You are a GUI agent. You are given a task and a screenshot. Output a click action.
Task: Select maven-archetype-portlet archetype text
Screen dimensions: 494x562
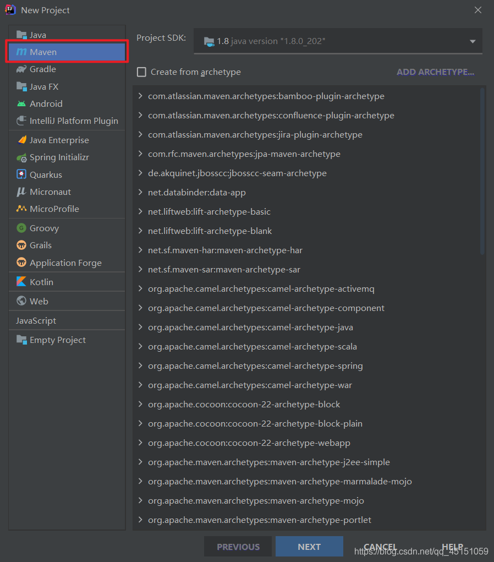coord(260,520)
